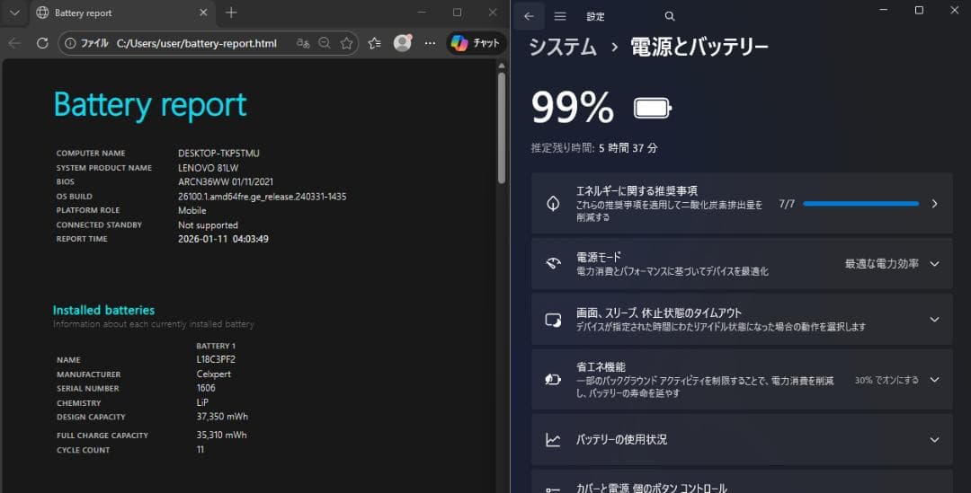Click the Installed batteries heading
971x493 pixels.
coord(103,311)
